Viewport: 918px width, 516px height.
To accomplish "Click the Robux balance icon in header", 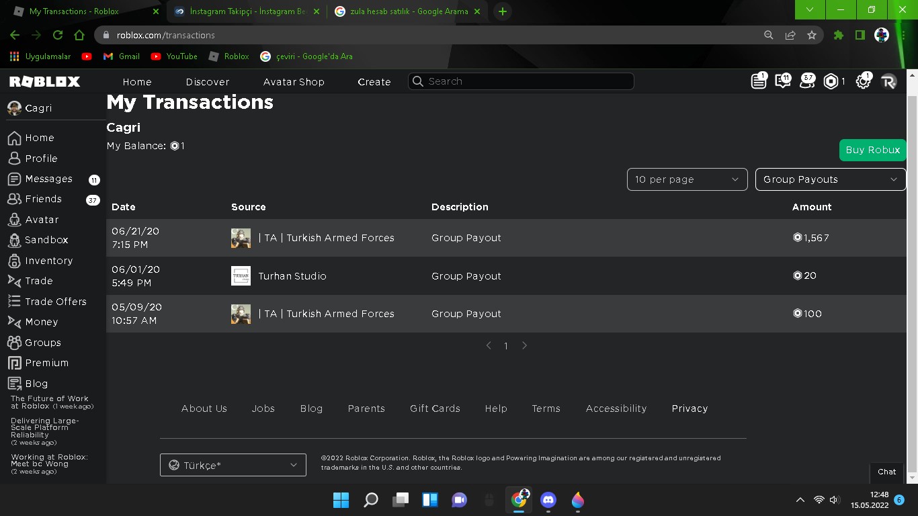I will 831,81.
